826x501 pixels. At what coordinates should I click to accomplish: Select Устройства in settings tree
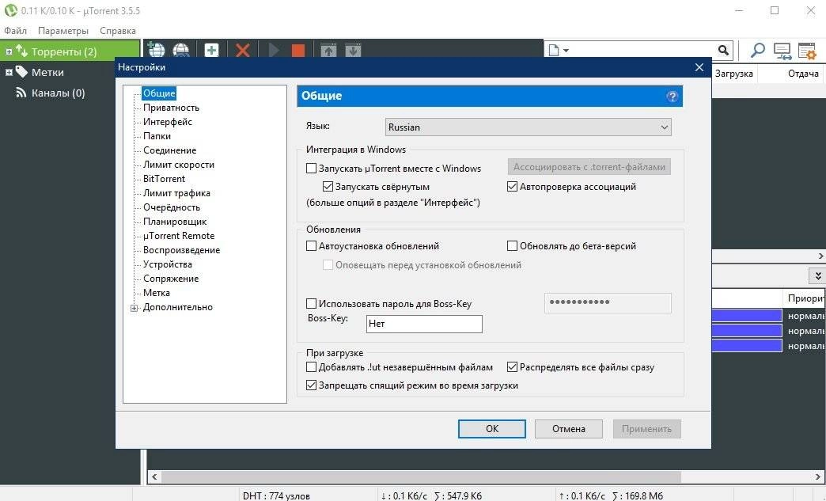[x=168, y=264]
